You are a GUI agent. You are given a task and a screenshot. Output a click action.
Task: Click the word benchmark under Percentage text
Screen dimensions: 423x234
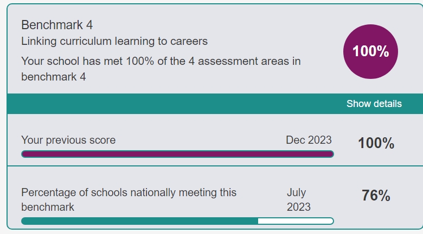pos(48,207)
